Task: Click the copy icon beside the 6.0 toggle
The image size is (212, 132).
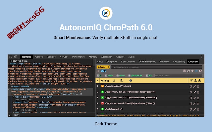Action: point(98,71)
